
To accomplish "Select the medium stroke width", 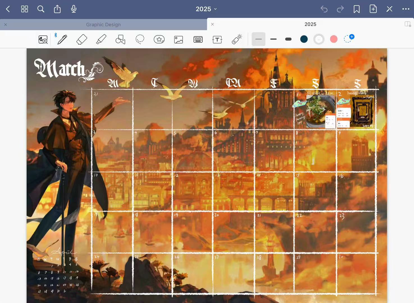I will pyautogui.click(x=273, y=39).
